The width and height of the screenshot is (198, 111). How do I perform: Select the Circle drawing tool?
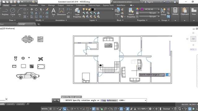coord(13,12)
